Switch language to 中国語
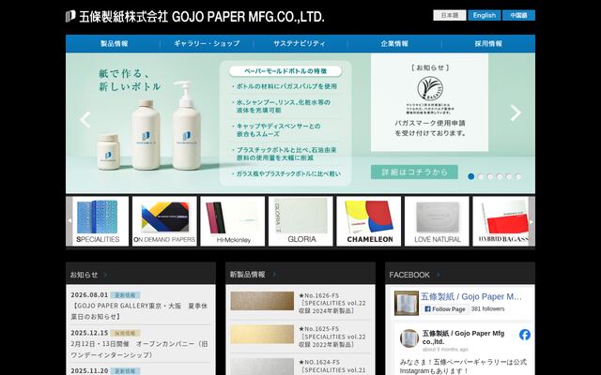 [x=518, y=15]
